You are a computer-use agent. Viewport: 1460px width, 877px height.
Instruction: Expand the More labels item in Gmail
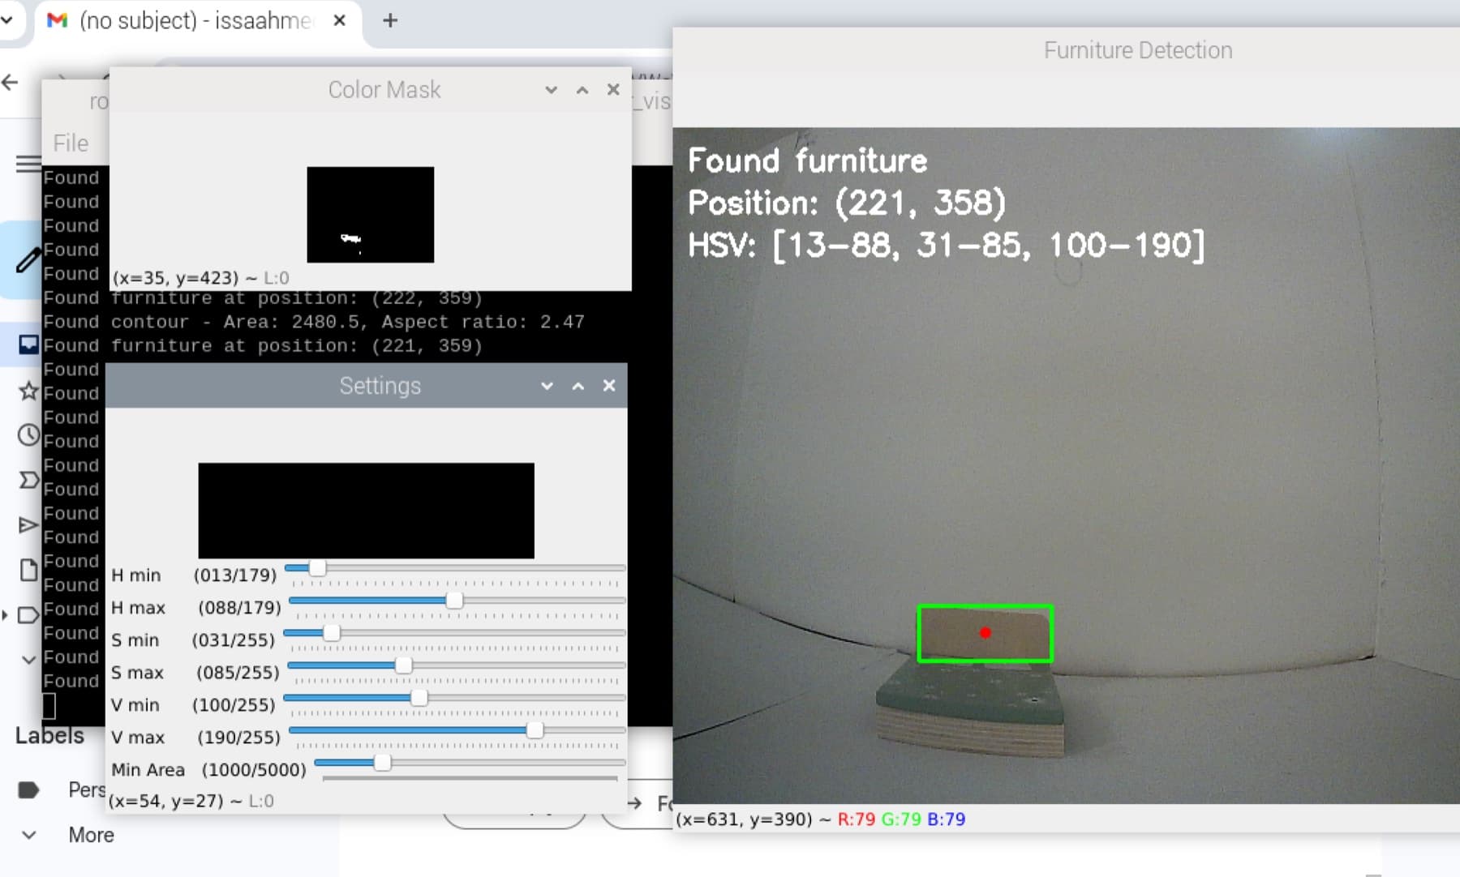pos(91,835)
